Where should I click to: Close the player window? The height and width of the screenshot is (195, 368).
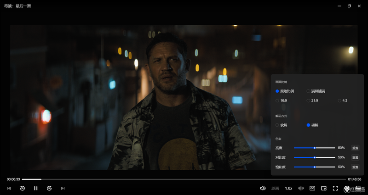pos(359,6)
